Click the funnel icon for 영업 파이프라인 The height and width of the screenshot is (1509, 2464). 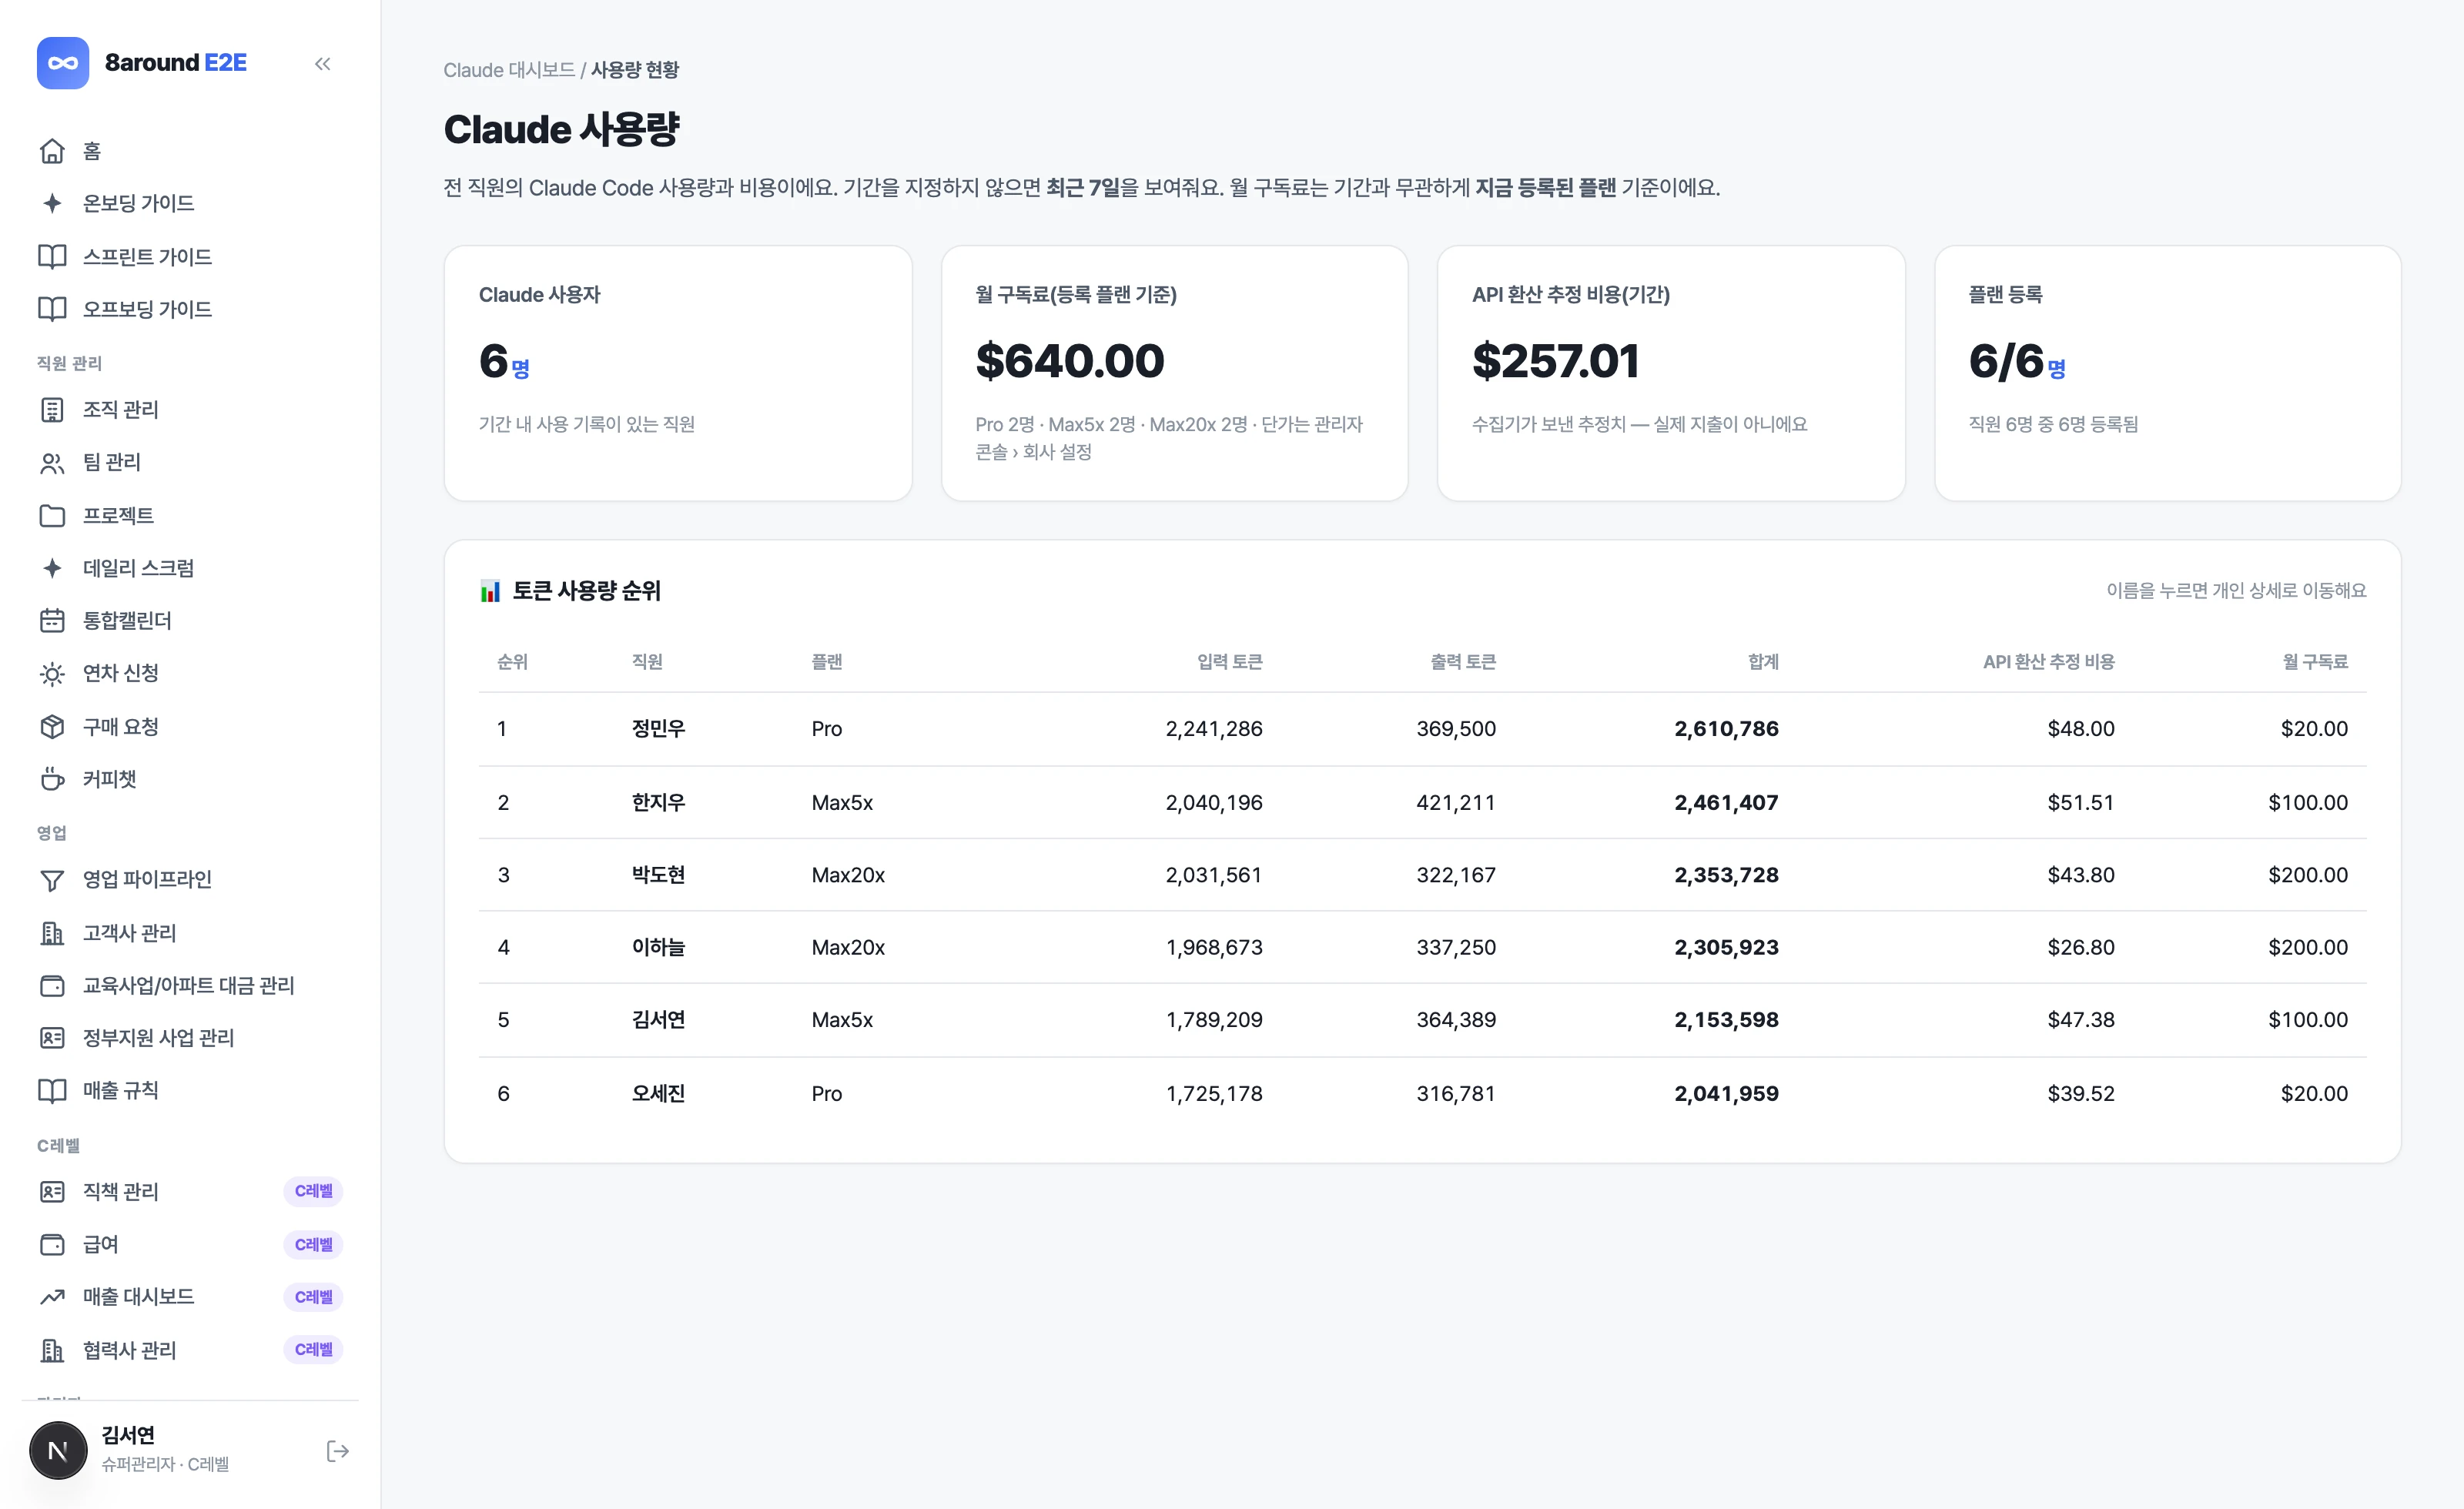pos(52,880)
